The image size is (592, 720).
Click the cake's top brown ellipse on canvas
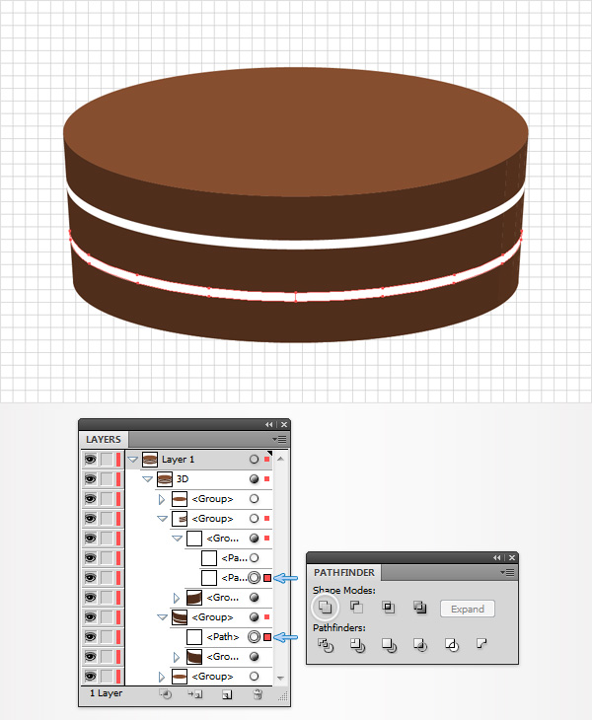point(296,131)
